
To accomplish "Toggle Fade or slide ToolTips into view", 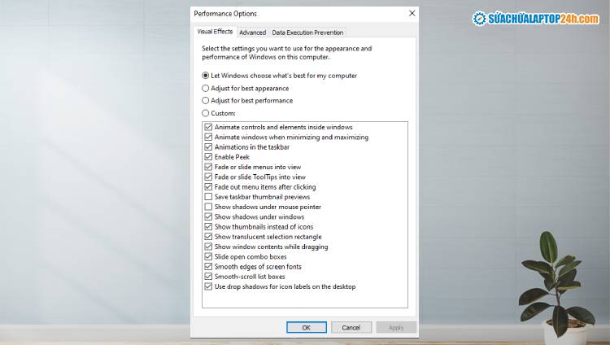I will point(208,177).
